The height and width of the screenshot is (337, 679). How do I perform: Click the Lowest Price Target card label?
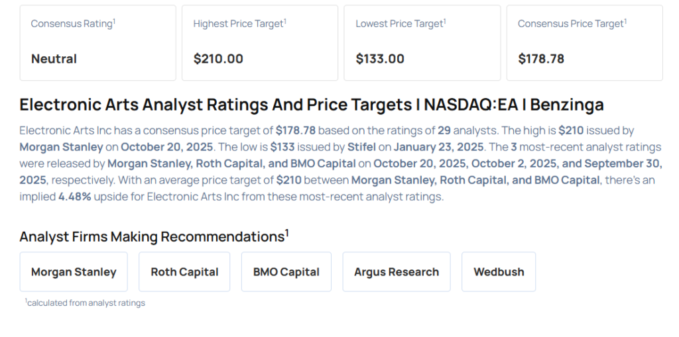point(401,23)
